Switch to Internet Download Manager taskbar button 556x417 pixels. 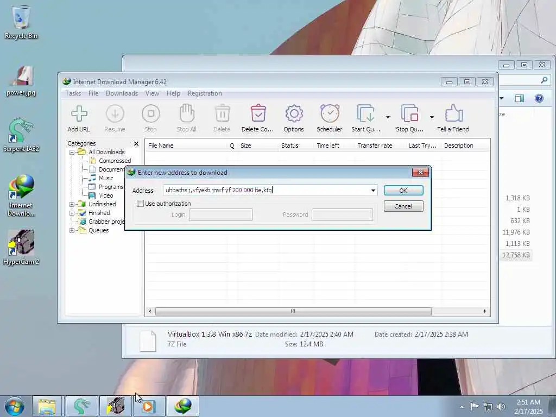183,406
